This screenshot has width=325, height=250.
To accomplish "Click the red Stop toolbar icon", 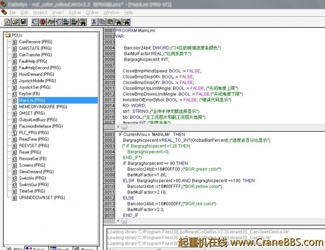I will [x=43, y=22].
